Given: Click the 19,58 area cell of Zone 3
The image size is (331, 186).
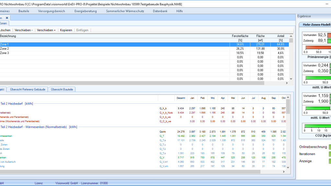Looking at the screenshot, I should pyautogui.click(x=260, y=53).
